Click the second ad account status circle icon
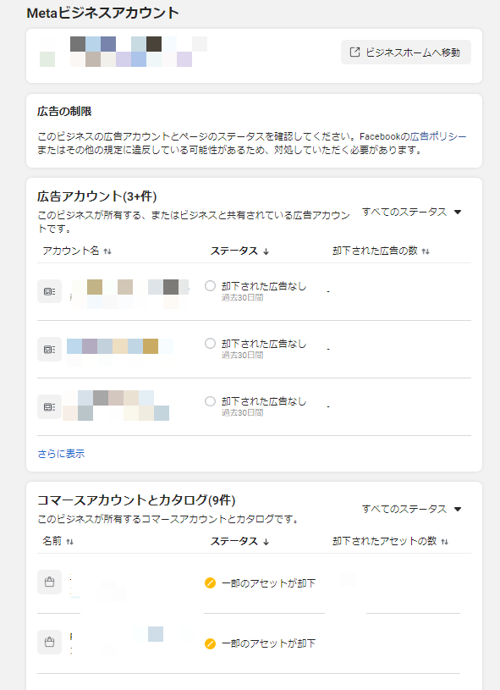 pos(210,344)
